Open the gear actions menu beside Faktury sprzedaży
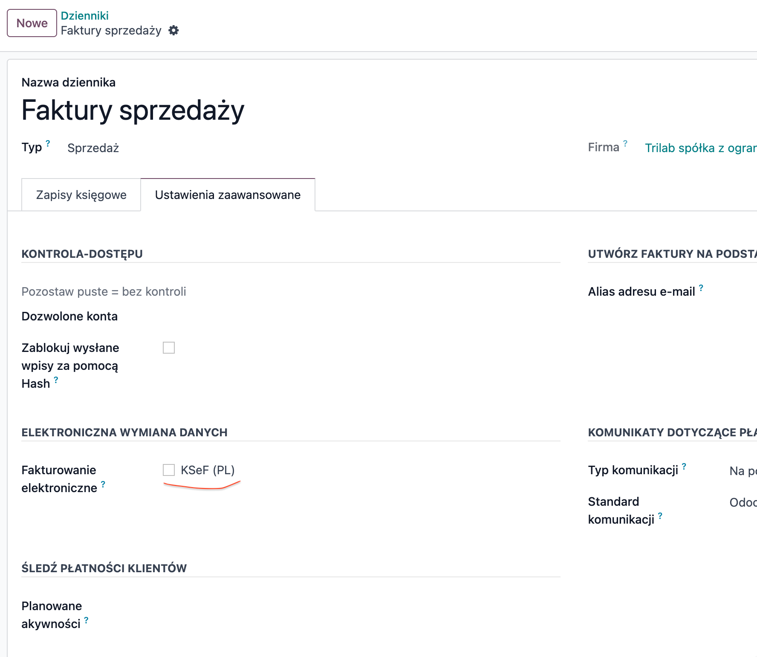 point(173,31)
